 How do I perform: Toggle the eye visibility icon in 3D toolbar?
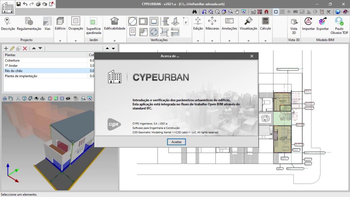[68, 98]
